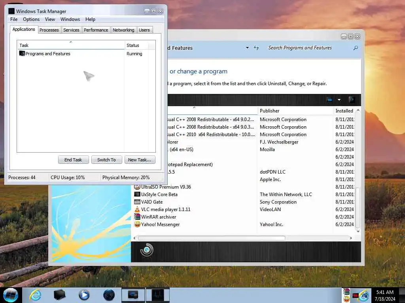Click the Yahoo! Messenger smiley icon in list
Viewport: 405px width, 303px height.
(137, 224)
